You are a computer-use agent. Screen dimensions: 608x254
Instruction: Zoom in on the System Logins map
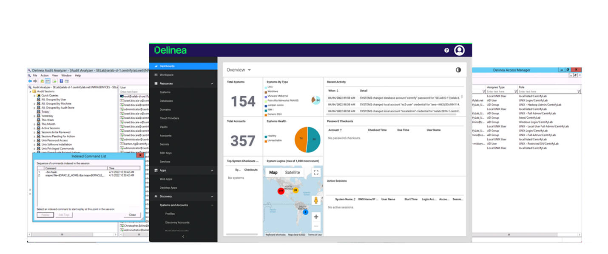pyautogui.click(x=316, y=217)
